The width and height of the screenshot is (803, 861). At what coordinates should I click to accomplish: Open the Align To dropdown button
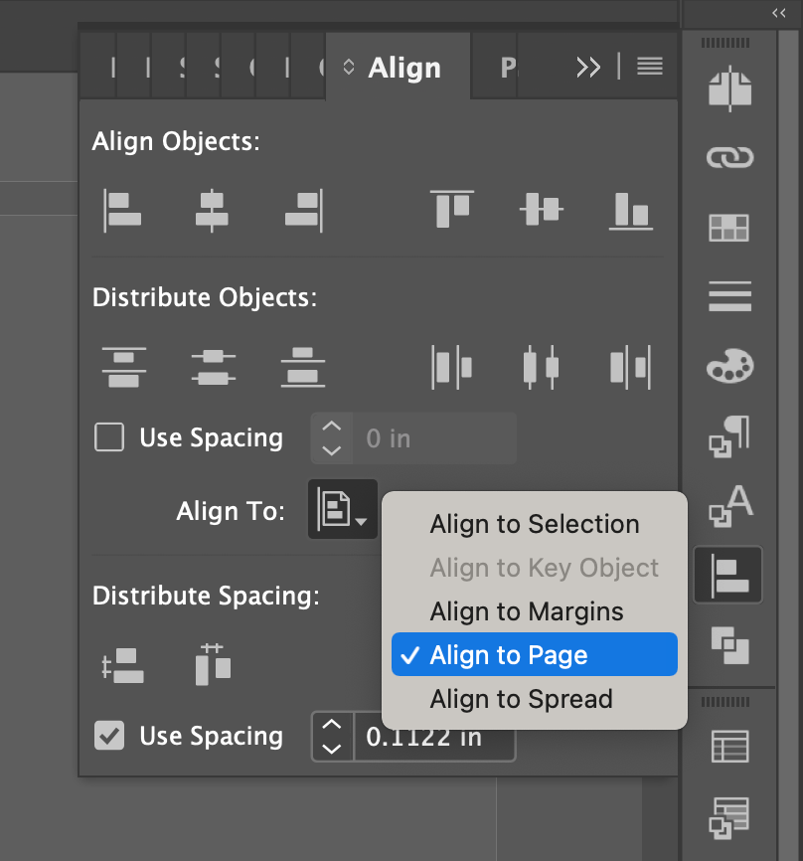click(342, 510)
